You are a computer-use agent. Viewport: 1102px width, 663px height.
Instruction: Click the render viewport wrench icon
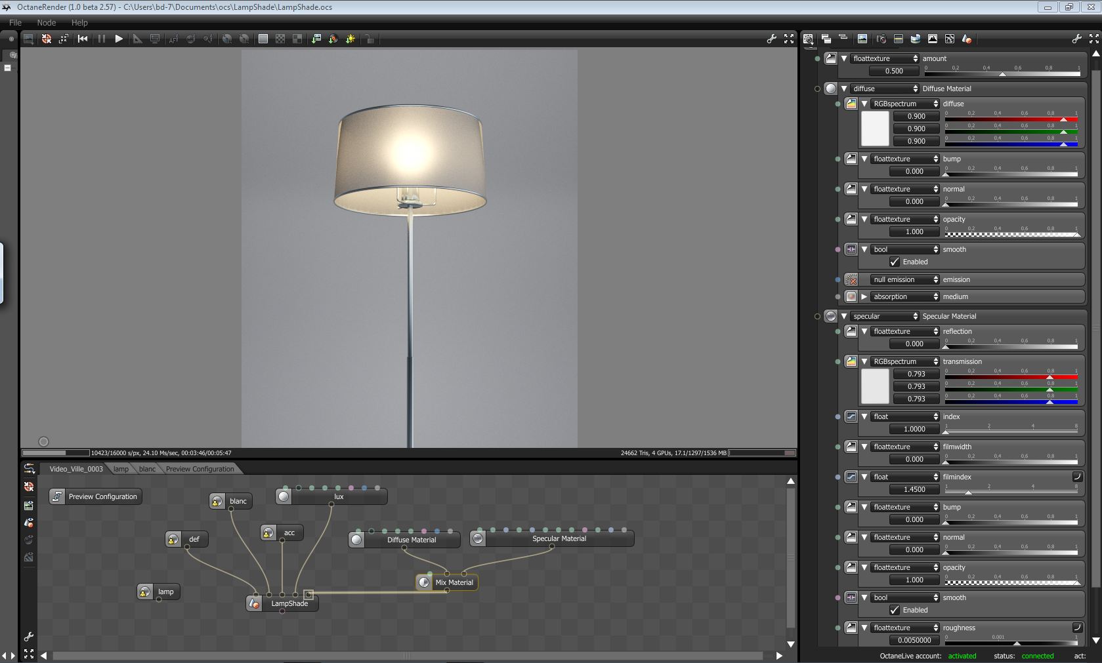[772, 39]
